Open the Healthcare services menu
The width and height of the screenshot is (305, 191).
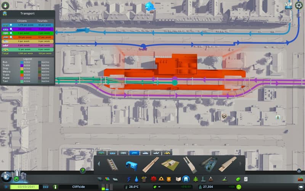point(154,179)
